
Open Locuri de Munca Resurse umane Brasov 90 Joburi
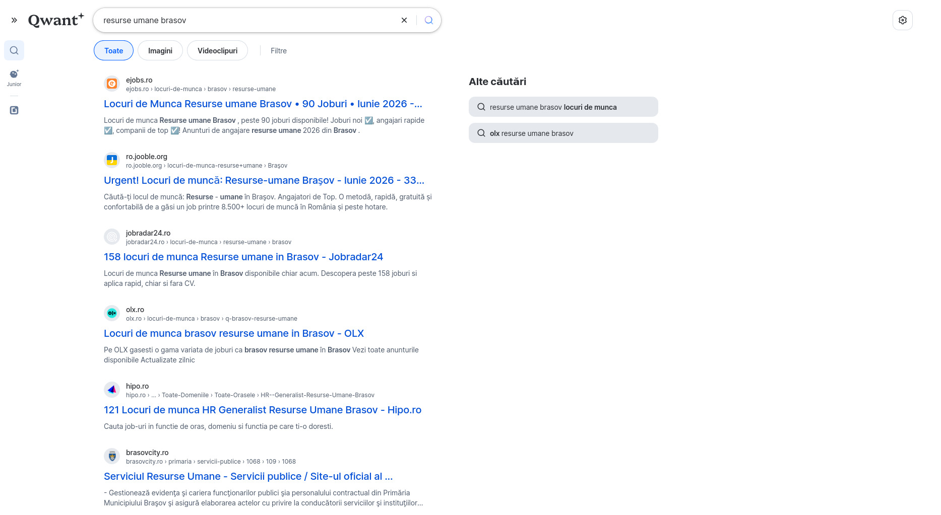coord(263,104)
